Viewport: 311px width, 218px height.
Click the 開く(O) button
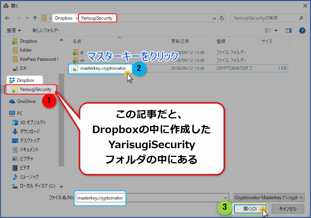(x=250, y=209)
